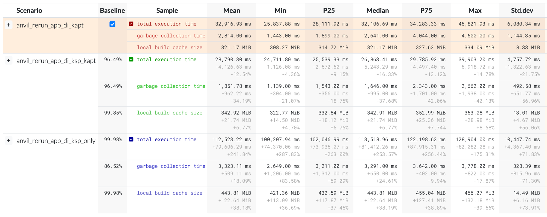
Task: Uncheck the Baseline checkbox for anvil_rerun_app_di_kapt
Action: point(112,24)
